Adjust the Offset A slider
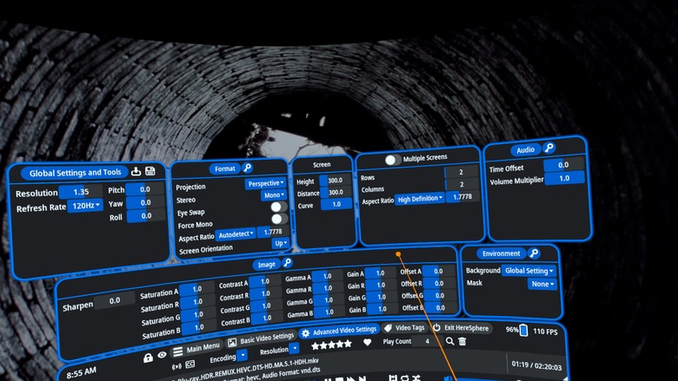 point(438,271)
